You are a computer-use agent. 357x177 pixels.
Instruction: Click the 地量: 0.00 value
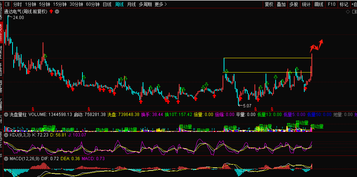point(343,115)
